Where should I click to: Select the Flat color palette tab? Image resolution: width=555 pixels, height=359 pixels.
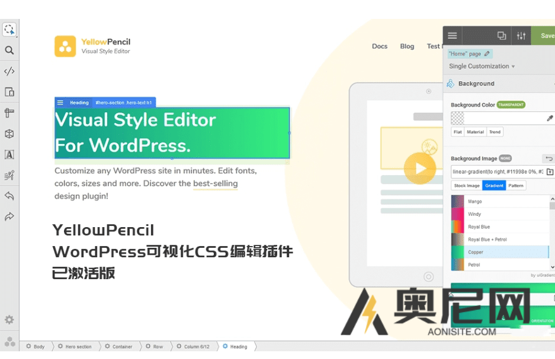tap(458, 132)
